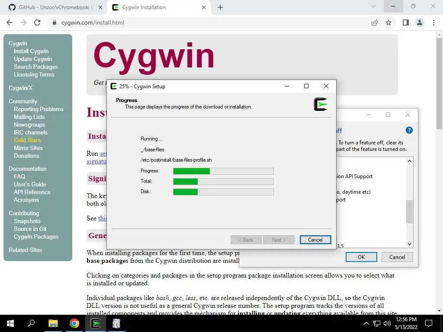This screenshot has height=332, width=443.
Task: Open Chrome three-dot menu
Action: click(x=433, y=22)
